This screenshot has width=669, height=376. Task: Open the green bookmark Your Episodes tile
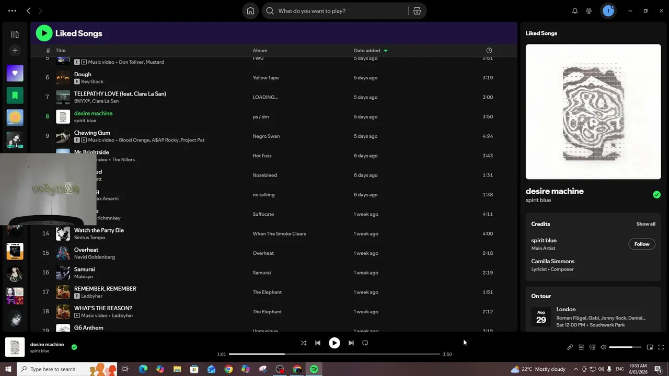(x=15, y=96)
